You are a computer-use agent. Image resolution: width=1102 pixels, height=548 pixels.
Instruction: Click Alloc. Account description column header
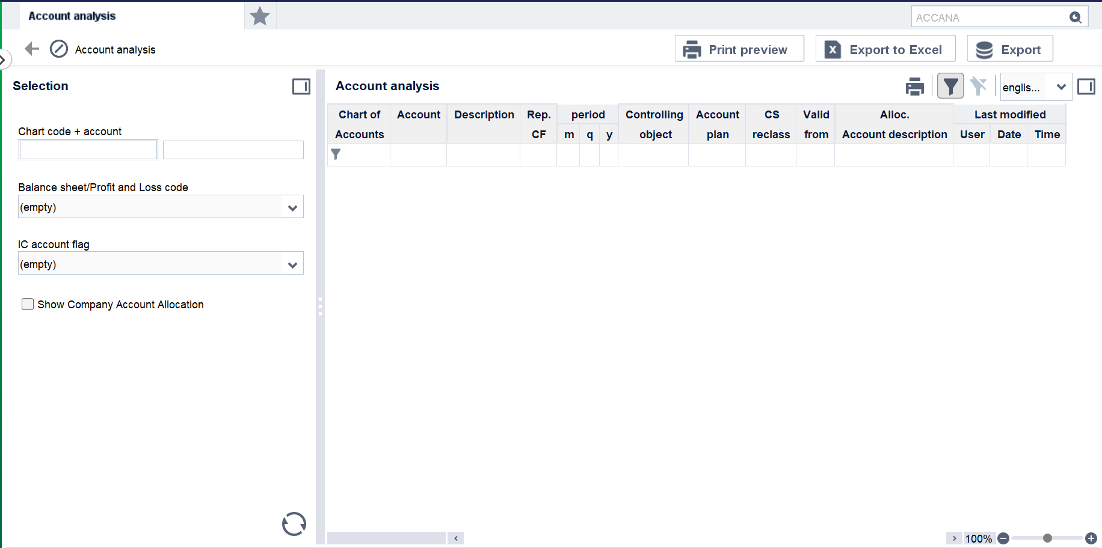(894, 124)
